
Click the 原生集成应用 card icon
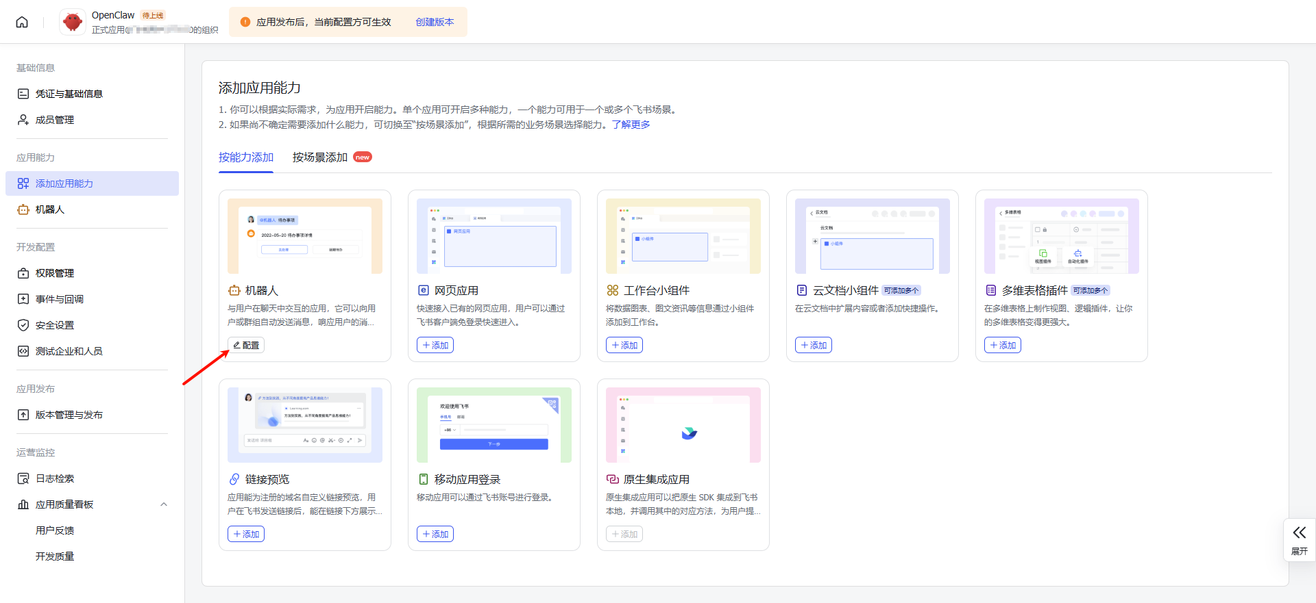613,479
